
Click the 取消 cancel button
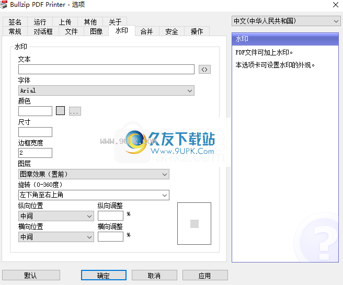(x=154, y=275)
